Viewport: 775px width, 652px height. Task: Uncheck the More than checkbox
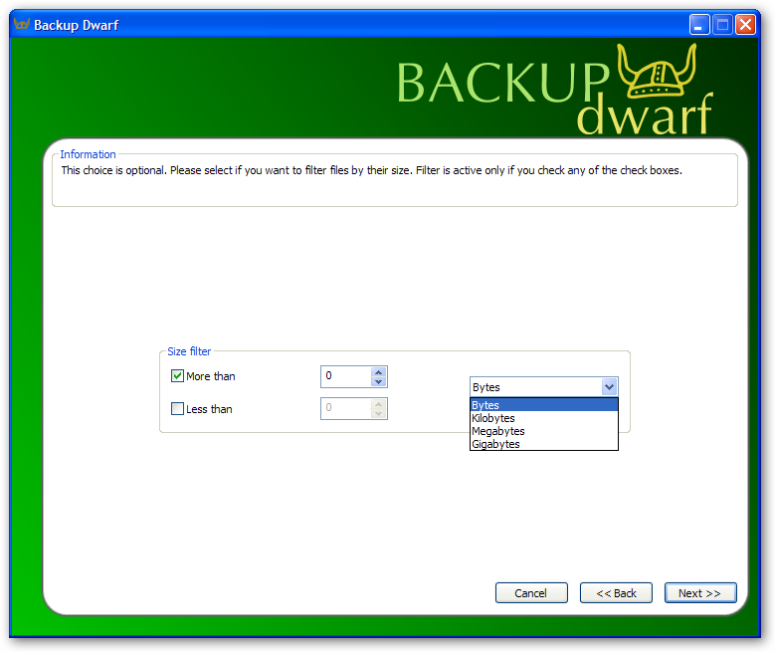point(177,376)
